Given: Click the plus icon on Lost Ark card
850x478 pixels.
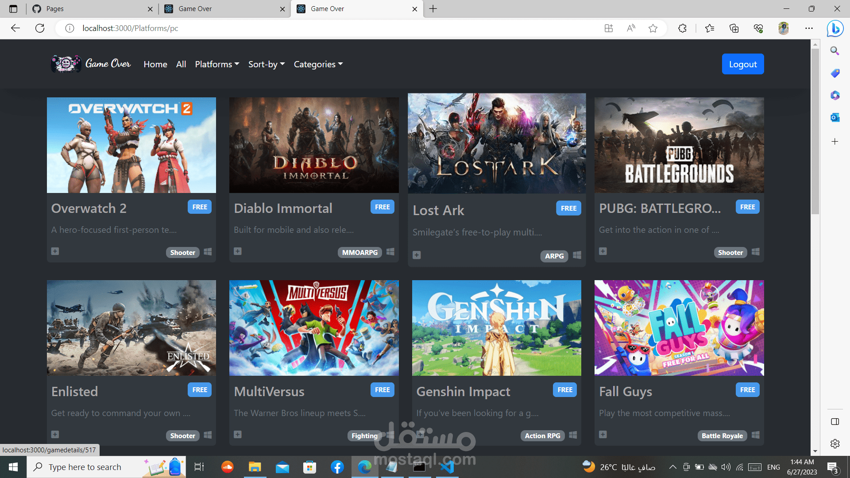Looking at the screenshot, I should (x=417, y=255).
